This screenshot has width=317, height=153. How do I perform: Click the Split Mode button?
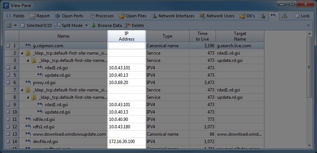point(69,25)
